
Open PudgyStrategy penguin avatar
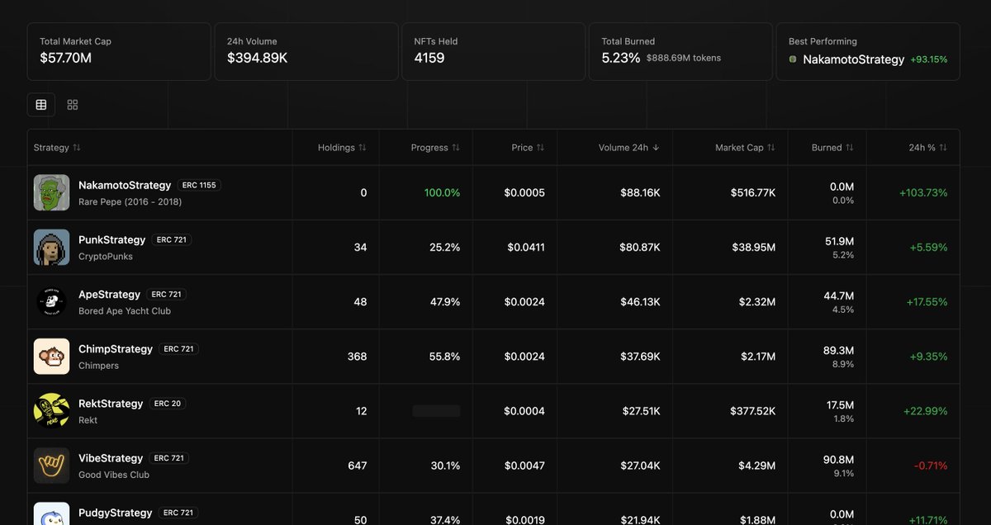[x=51, y=513]
